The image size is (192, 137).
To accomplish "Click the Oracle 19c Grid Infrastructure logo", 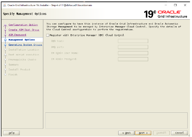I will pyautogui.click(x=166, y=14).
